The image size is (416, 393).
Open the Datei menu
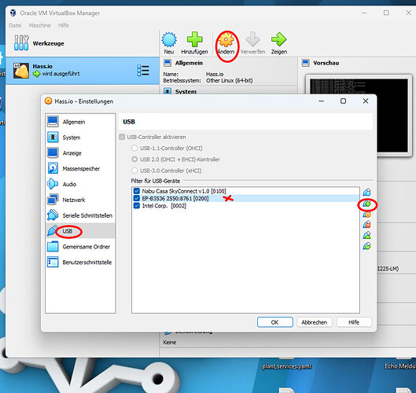point(15,25)
